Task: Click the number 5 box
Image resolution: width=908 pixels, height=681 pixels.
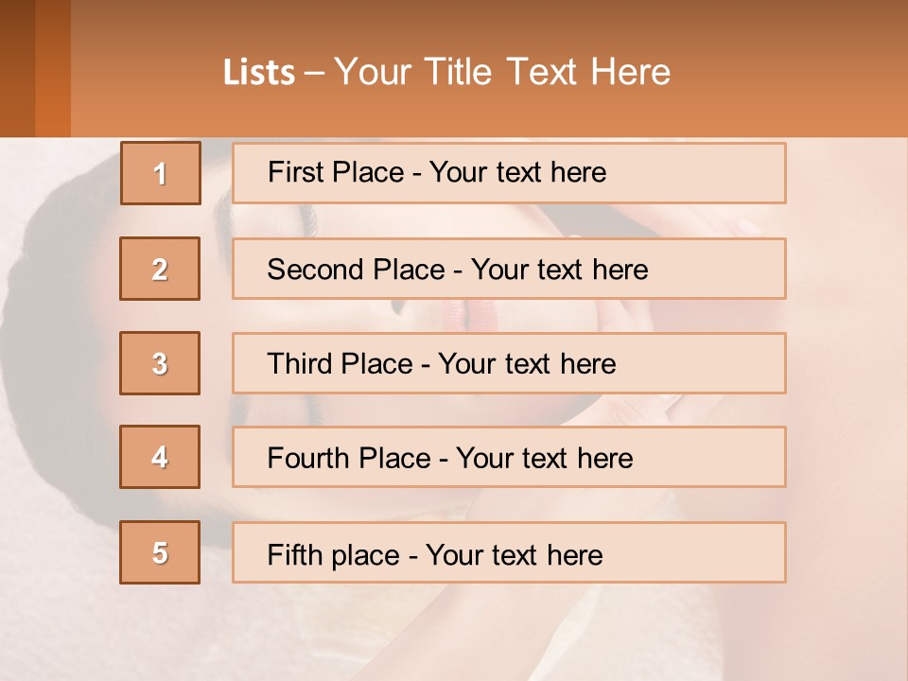Action: tap(160, 552)
